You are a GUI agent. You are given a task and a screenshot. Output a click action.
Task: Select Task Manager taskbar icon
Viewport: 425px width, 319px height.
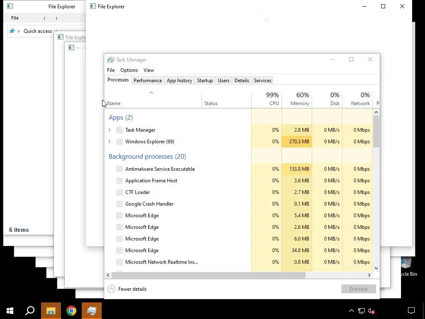(x=92, y=311)
